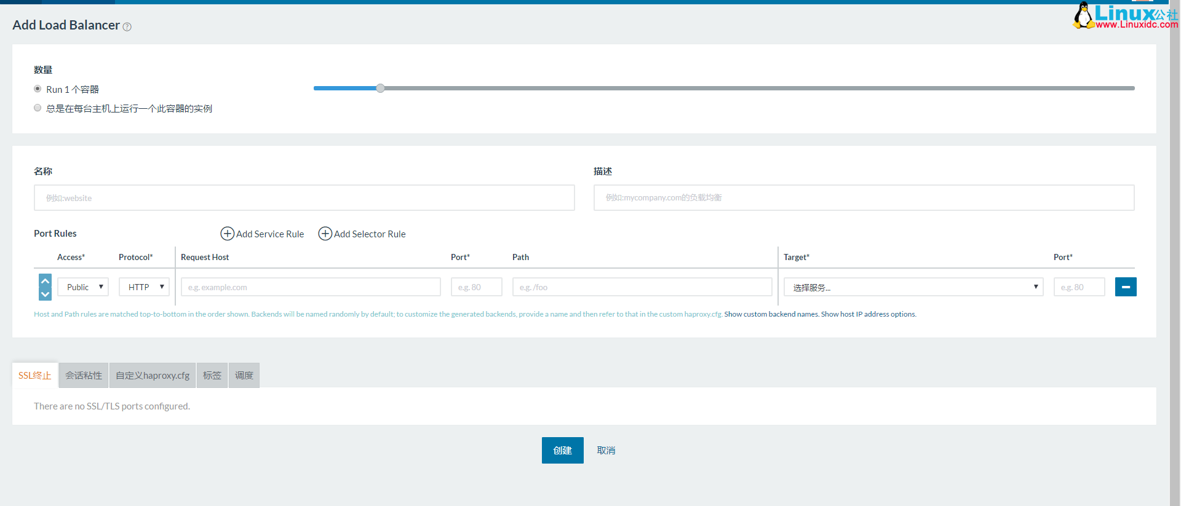
Task: Move port rule down with down arrow
Action: tap(45, 294)
